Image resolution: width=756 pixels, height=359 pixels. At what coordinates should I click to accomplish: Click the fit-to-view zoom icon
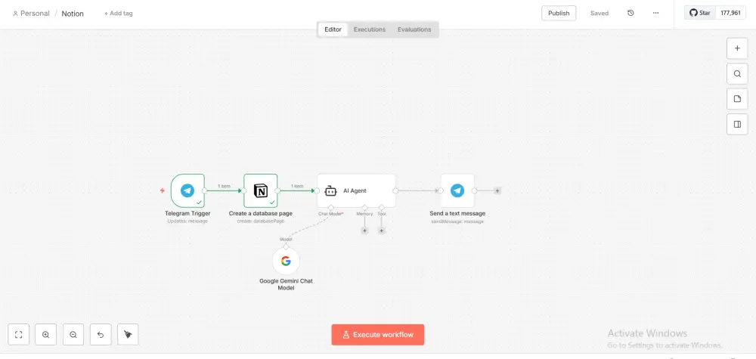coord(19,334)
